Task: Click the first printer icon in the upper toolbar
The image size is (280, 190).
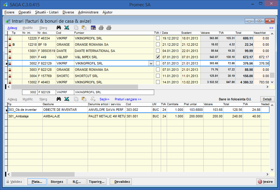Action: click(101, 28)
